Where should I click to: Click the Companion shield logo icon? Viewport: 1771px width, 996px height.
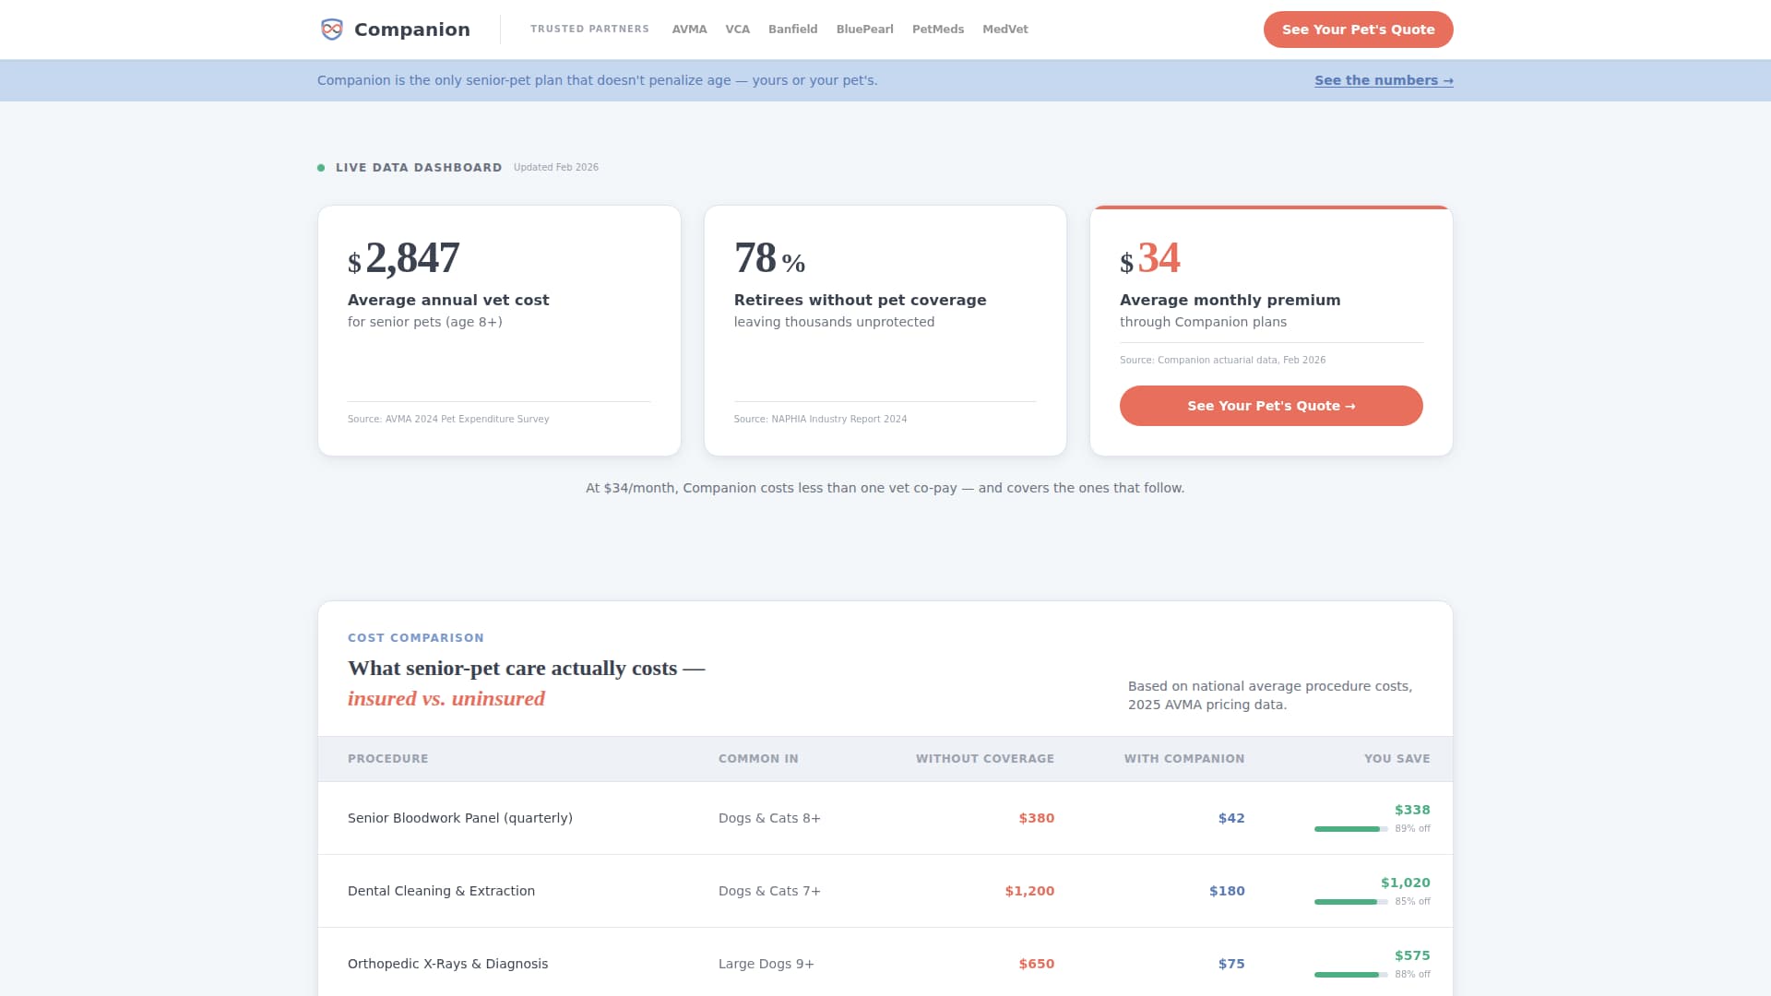pyautogui.click(x=331, y=30)
